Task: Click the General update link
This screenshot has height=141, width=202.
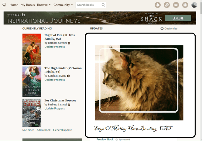Action: [63, 130]
